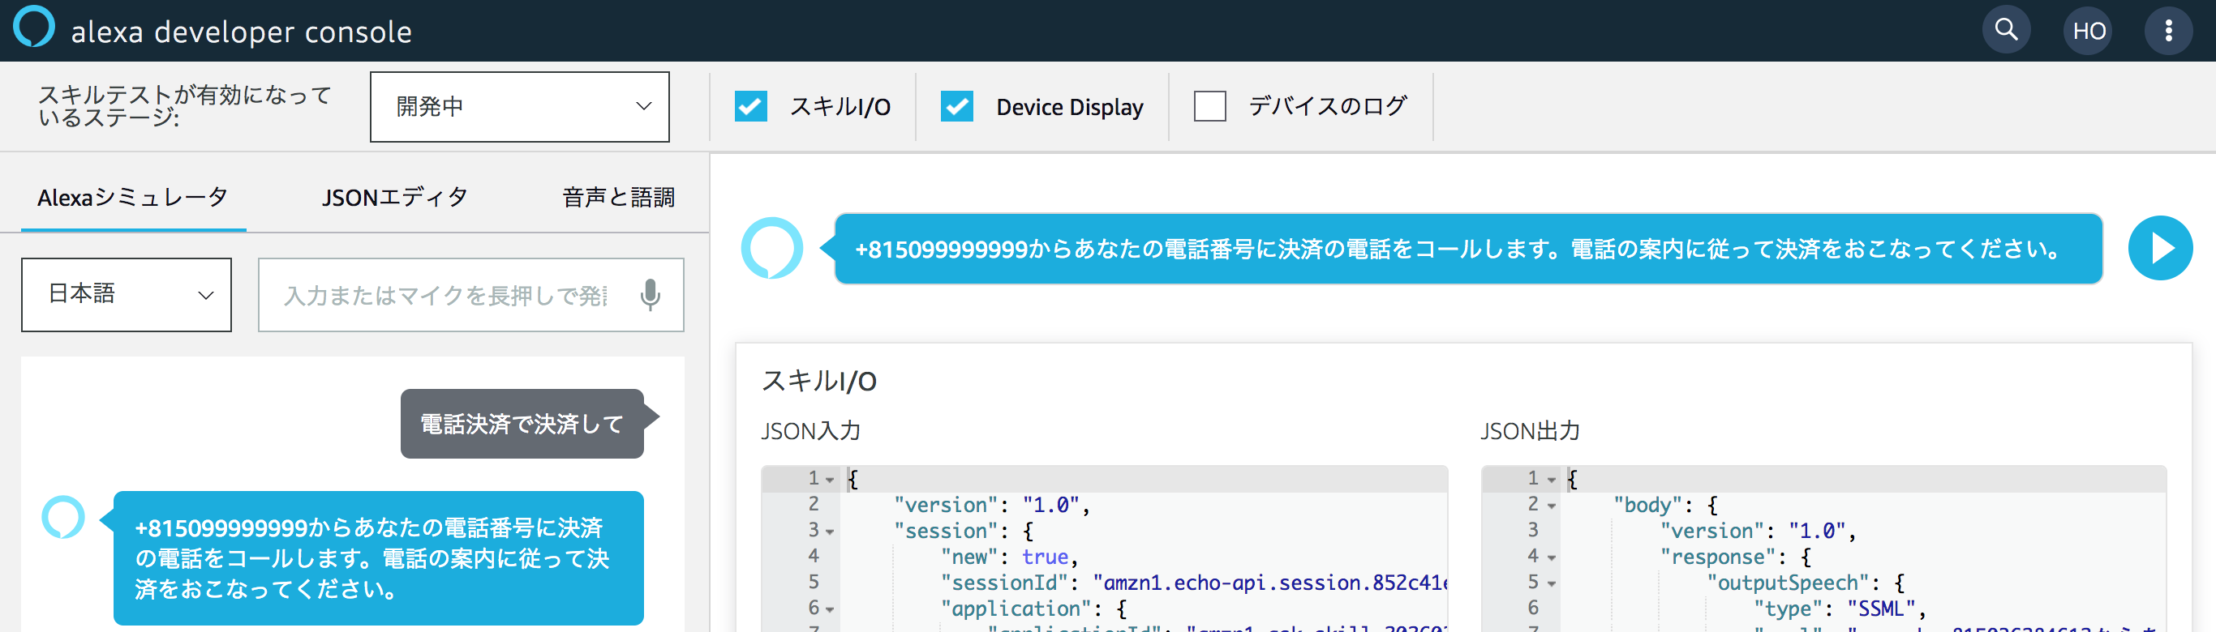Open the search icon in header
This screenshot has height=632, width=2216.
pos(2006,30)
